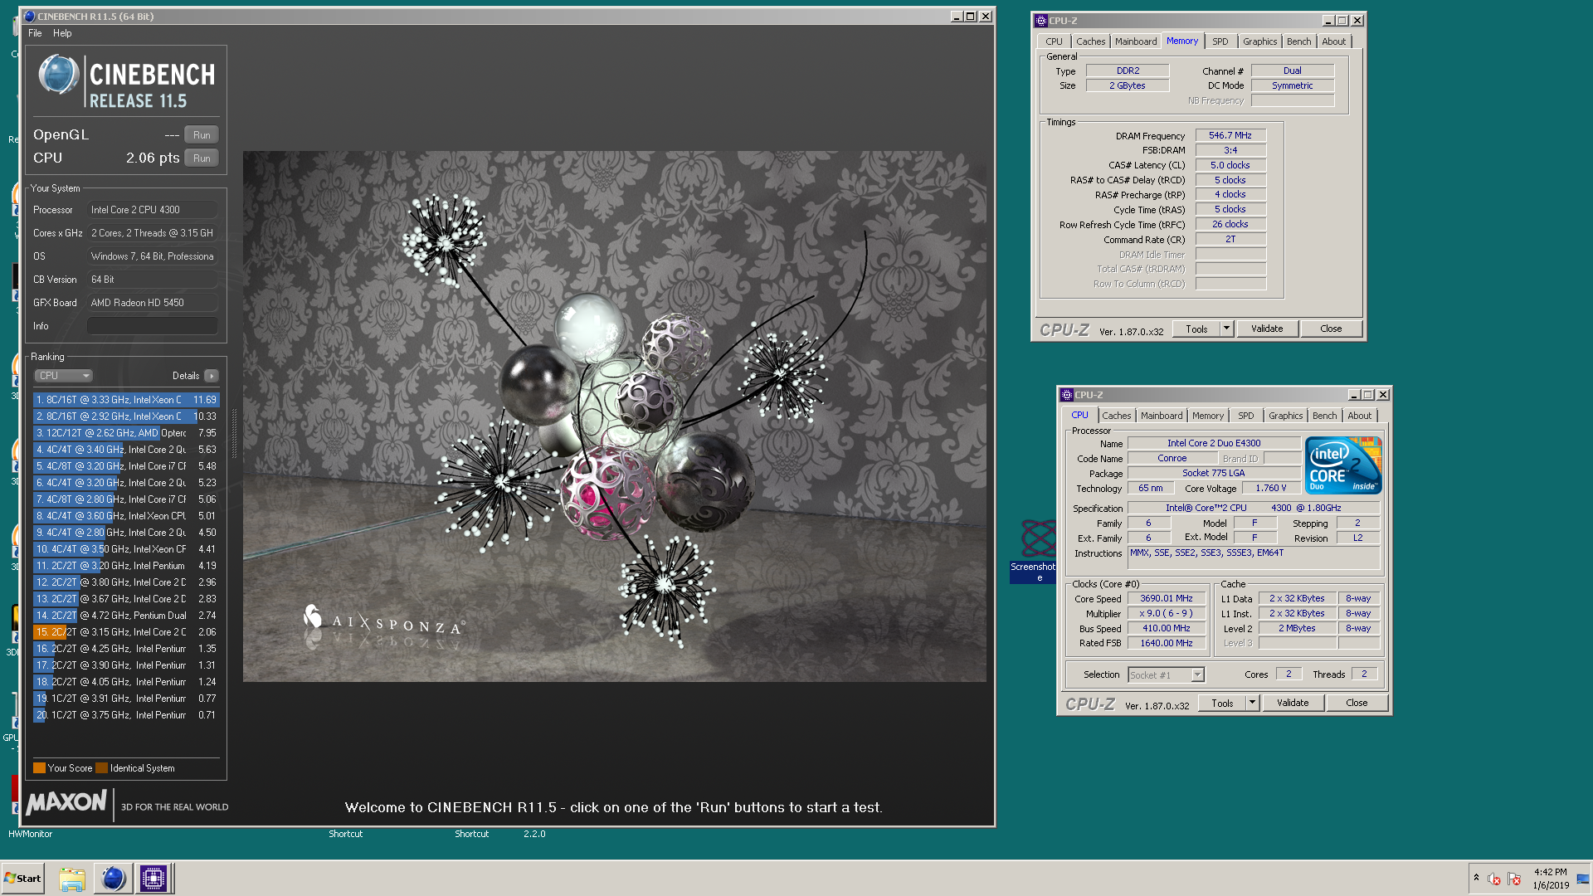Run the OpenGL benchmark
Image resolution: width=1593 pixels, height=896 pixels.
tap(202, 135)
